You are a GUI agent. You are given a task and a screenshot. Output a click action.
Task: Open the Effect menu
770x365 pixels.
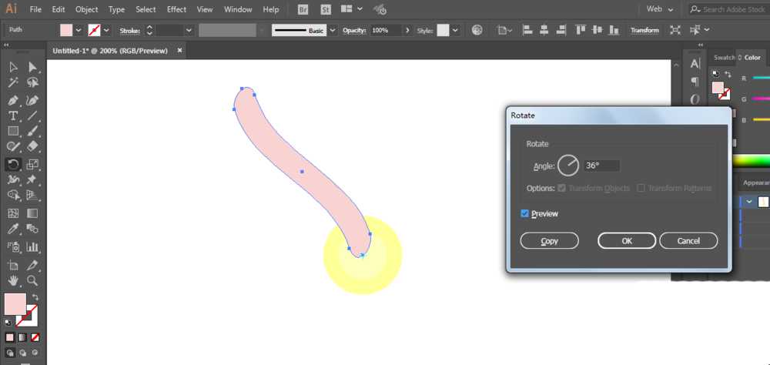(176, 9)
